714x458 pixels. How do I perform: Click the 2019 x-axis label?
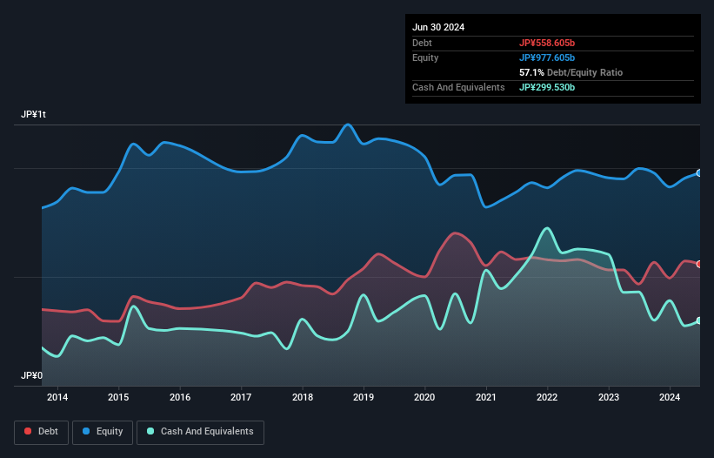(364, 397)
